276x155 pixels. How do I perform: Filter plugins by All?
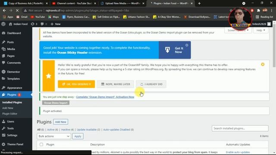(x=39, y=130)
